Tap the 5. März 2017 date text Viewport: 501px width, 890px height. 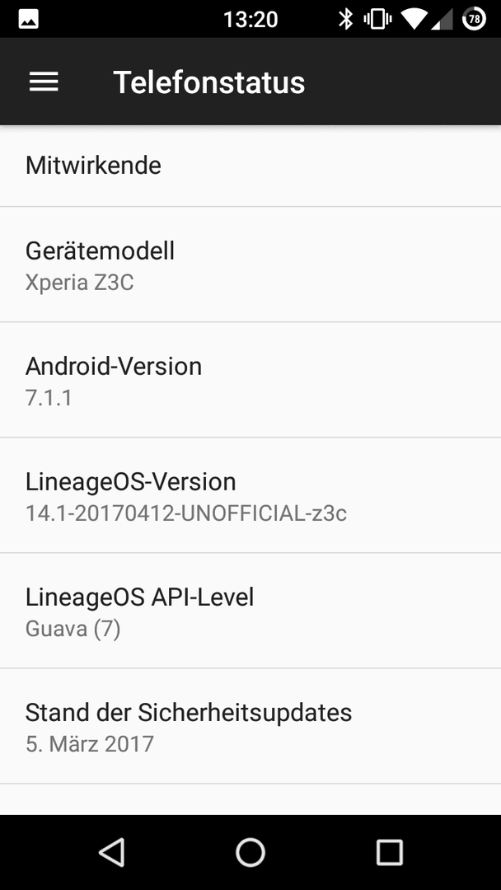coord(90,743)
